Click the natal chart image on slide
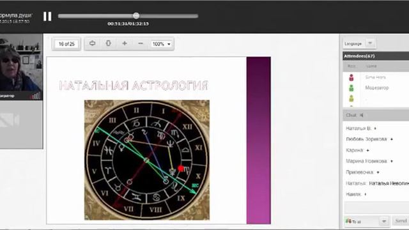Image resolution: width=409 pixels, height=230 pixels. pos(146,160)
